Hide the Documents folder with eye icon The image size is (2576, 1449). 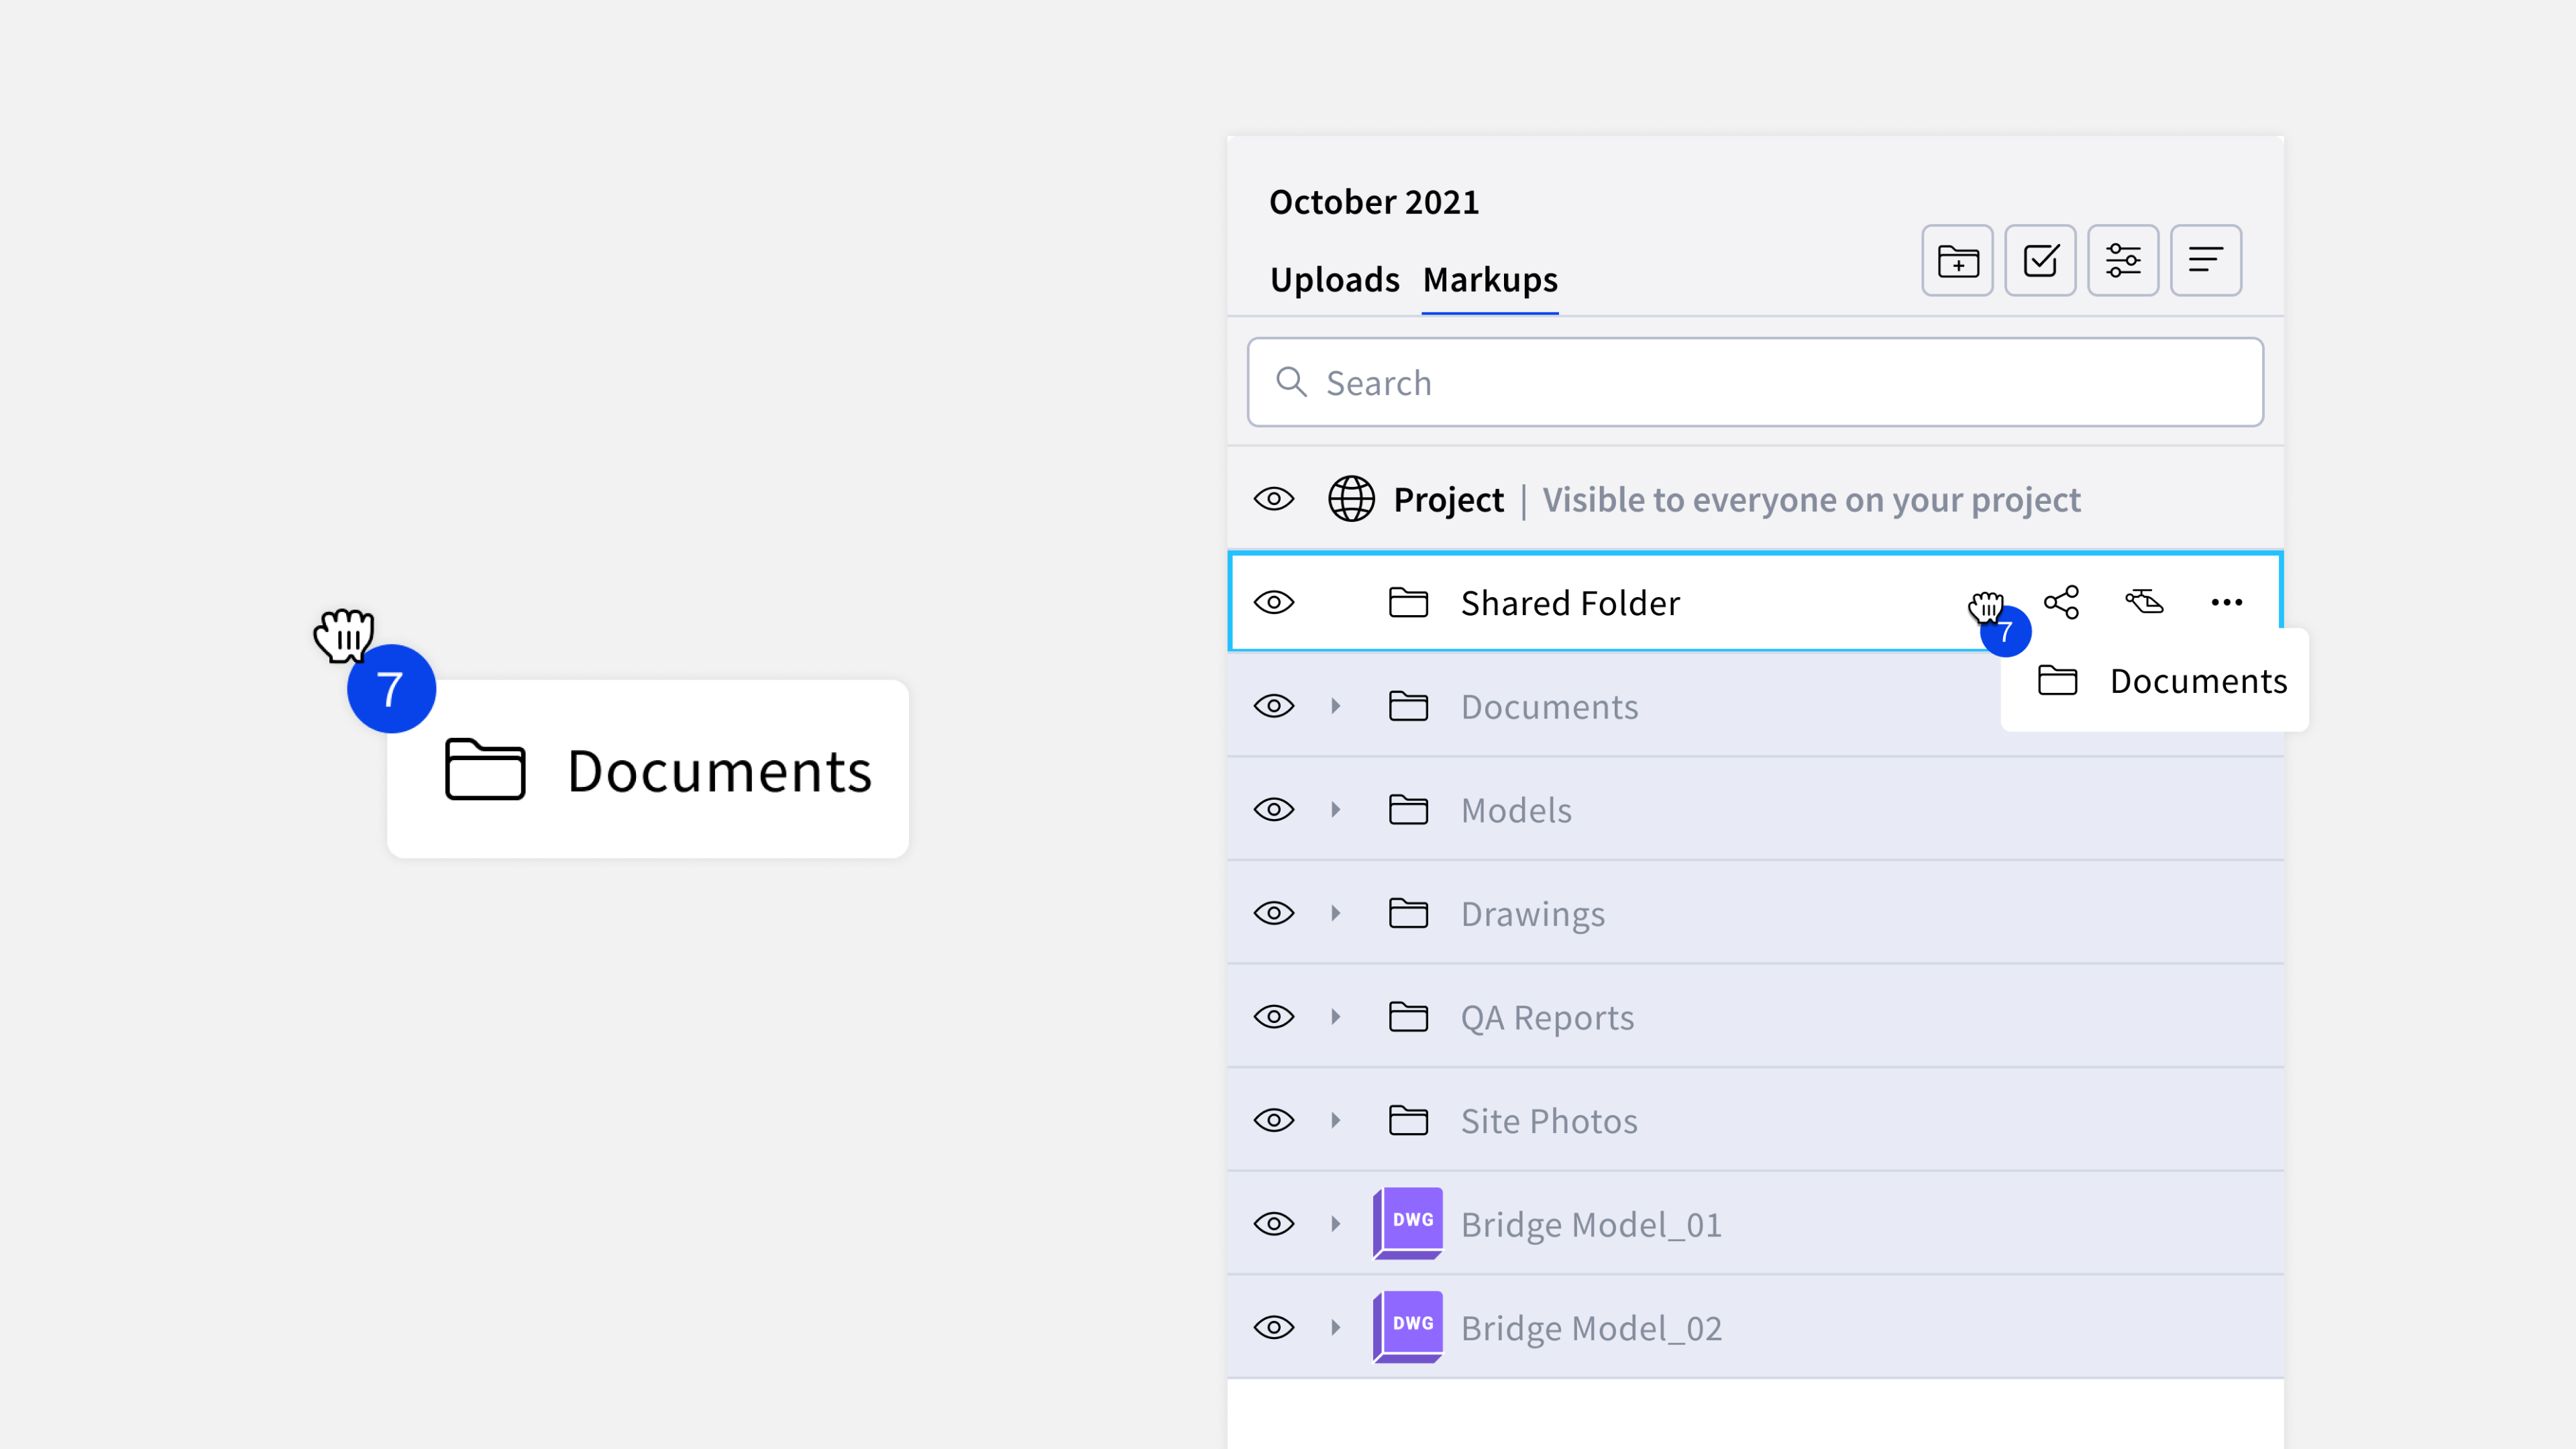tap(1274, 706)
